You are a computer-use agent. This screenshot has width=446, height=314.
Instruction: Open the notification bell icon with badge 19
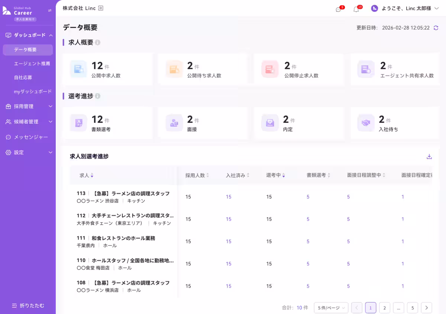356,9
